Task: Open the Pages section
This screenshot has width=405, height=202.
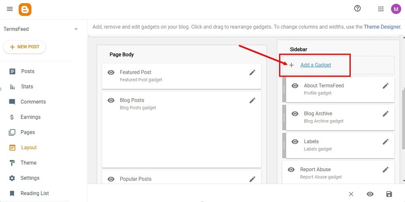Action: click(28, 132)
